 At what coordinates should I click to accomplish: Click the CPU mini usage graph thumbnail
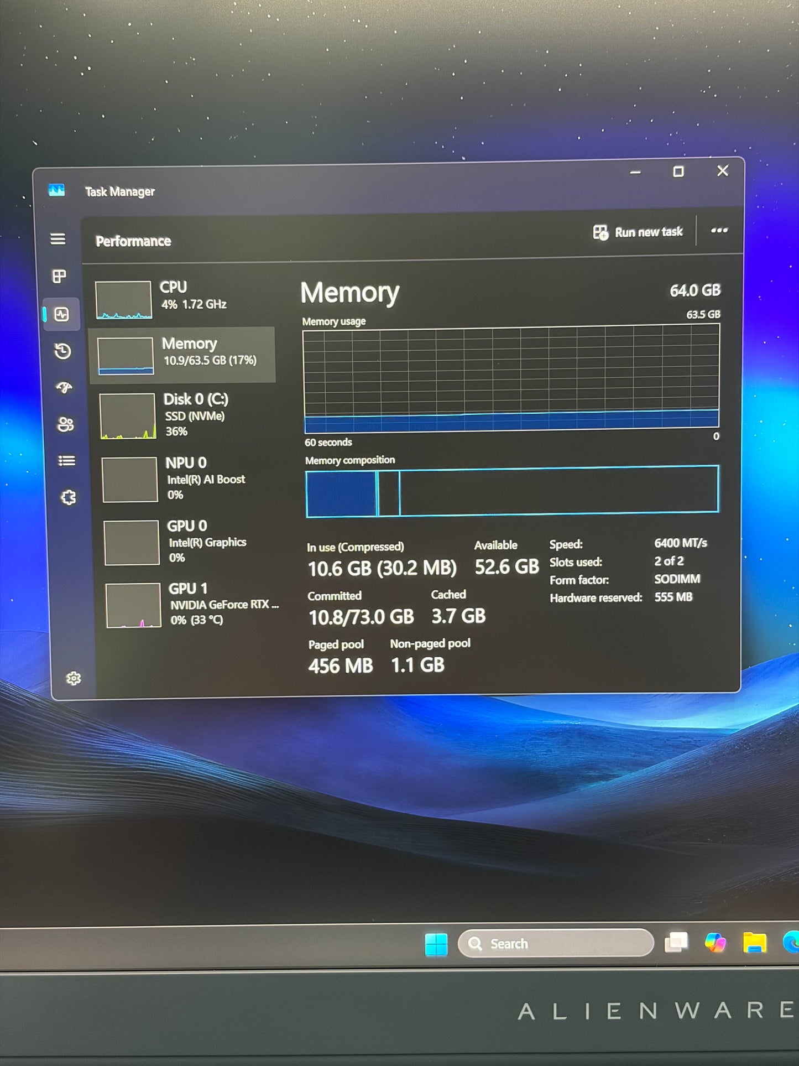pyautogui.click(x=123, y=300)
